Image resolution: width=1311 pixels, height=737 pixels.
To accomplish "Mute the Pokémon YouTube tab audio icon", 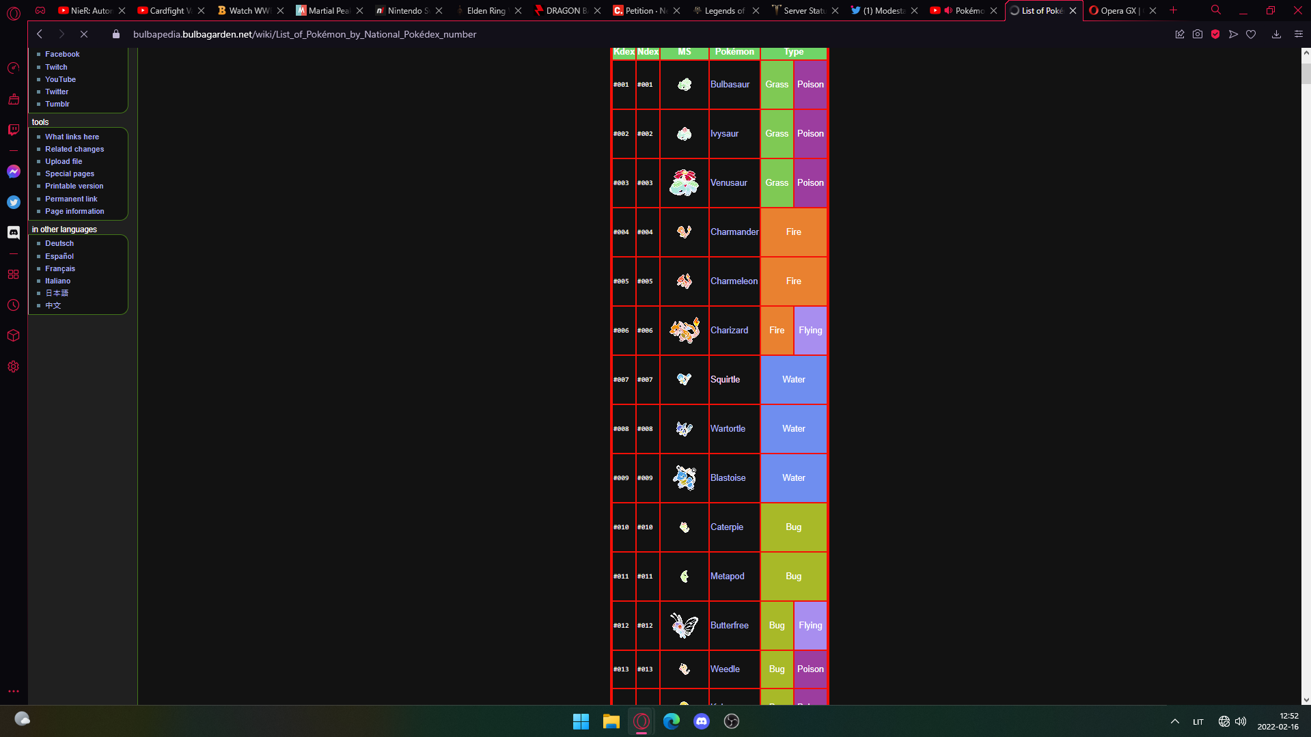I will [948, 10].
